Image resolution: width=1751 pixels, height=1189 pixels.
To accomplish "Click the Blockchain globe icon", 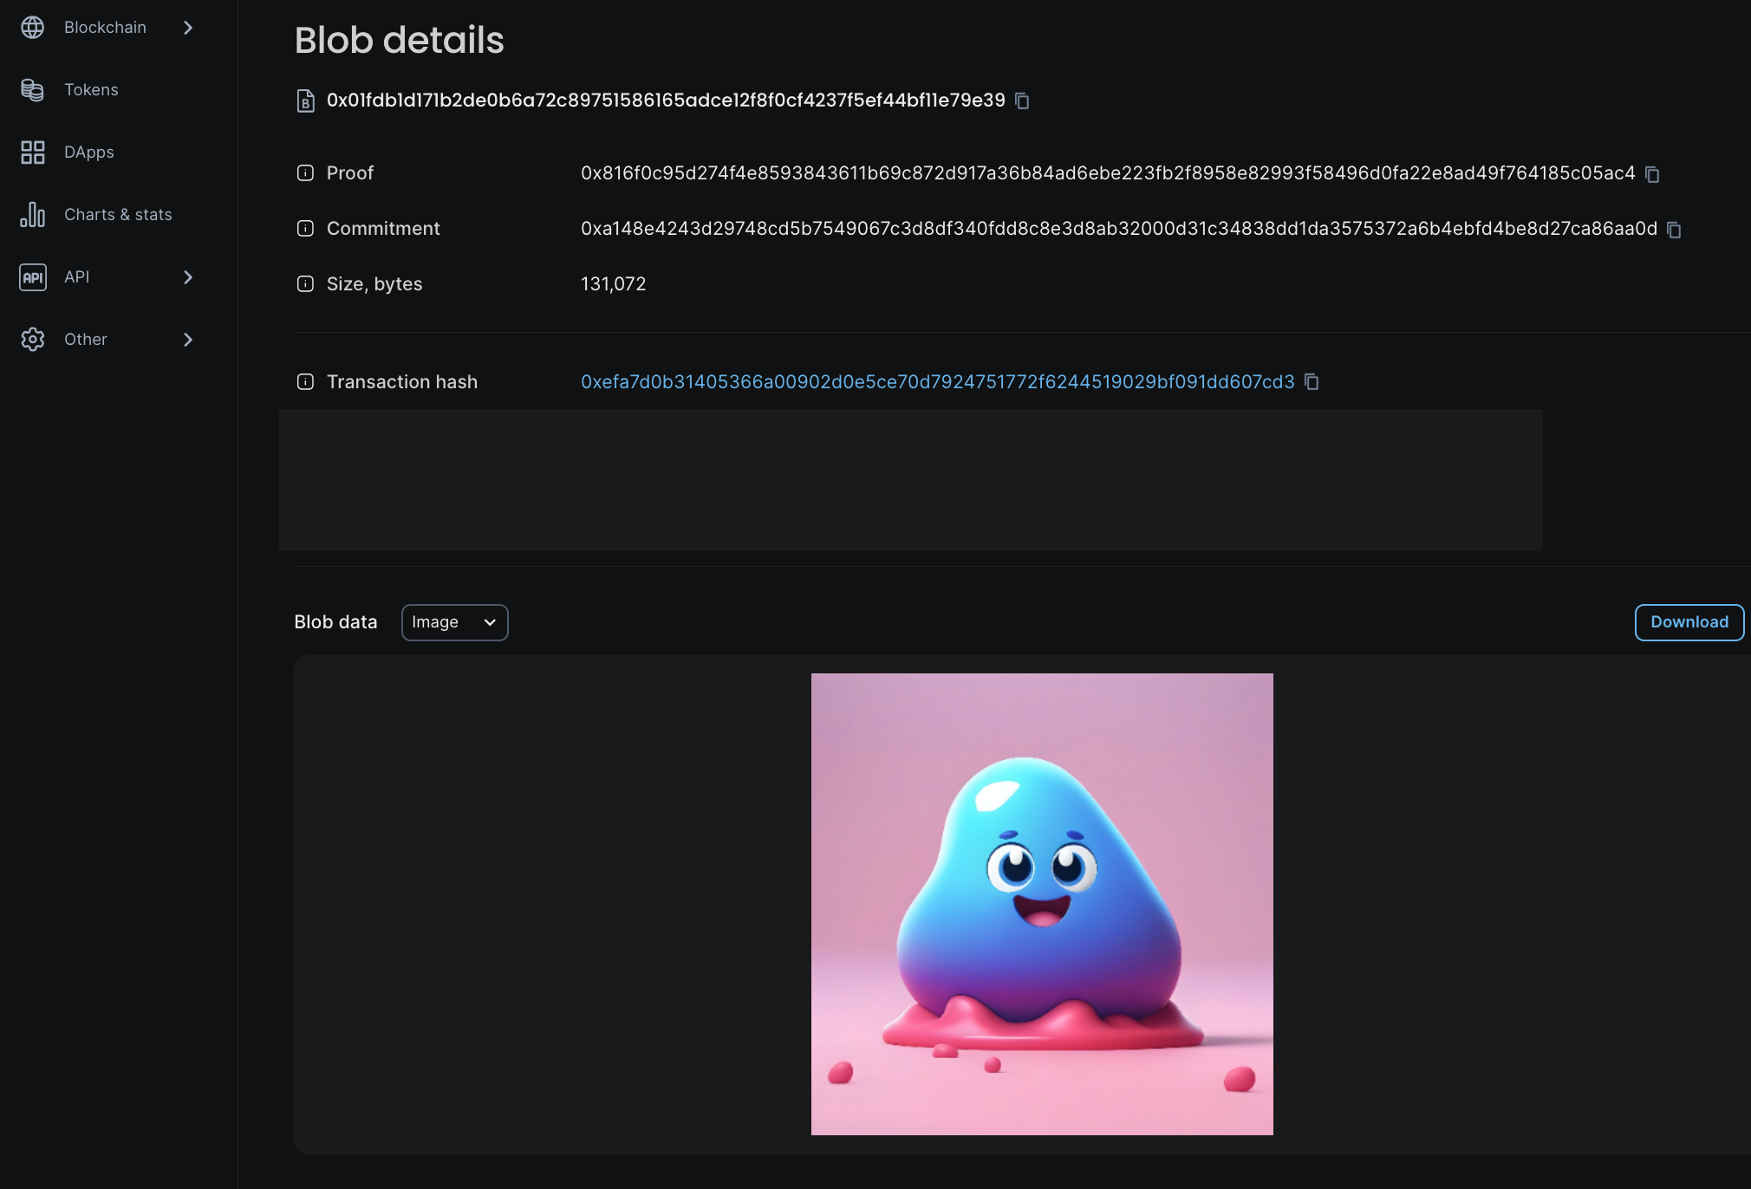I will pyautogui.click(x=33, y=28).
